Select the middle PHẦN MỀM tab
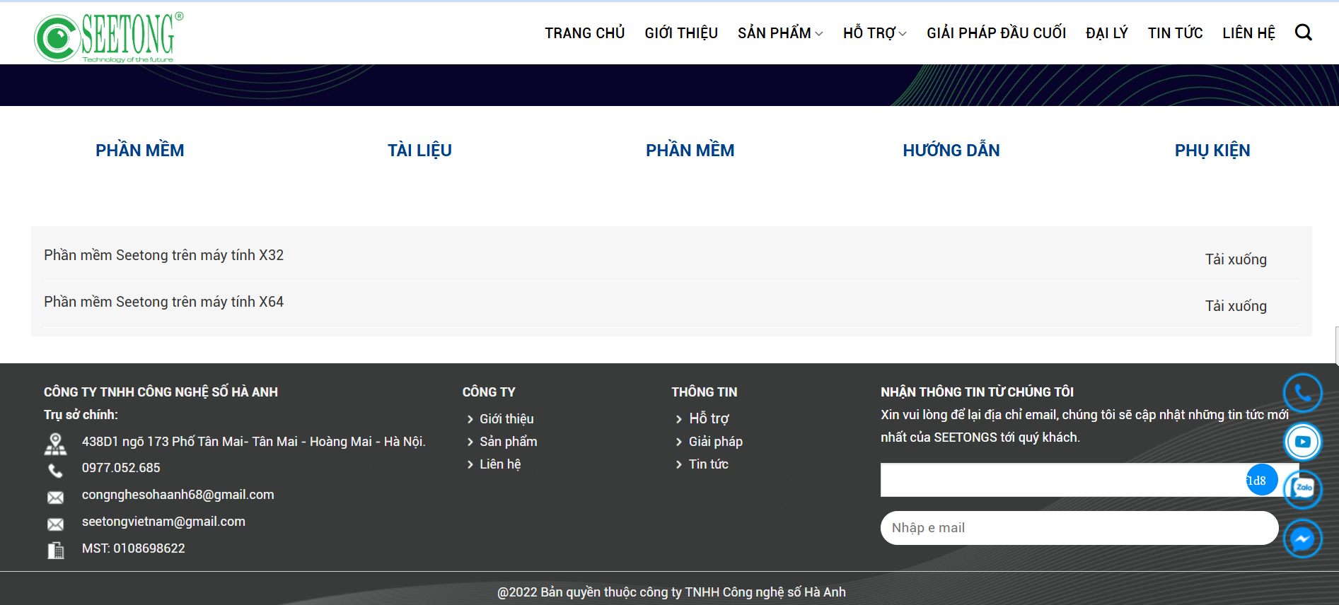The image size is (1339, 605). (x=690, y=151)
